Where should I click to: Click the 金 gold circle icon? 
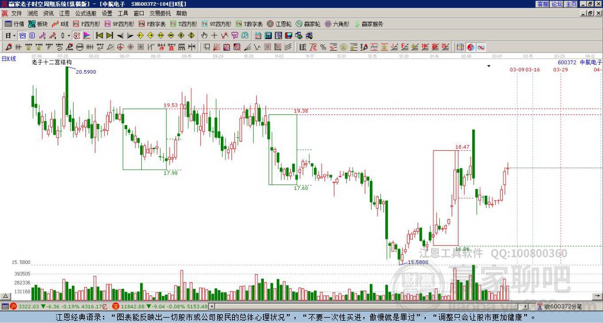(343, 47)
